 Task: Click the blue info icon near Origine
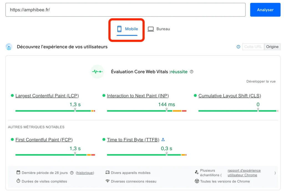click(x=238, y=47)
